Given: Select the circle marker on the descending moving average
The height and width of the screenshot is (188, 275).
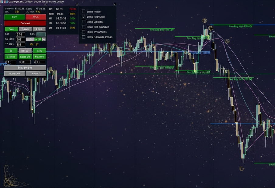Looking at the screenshot, I should (227, 41).
